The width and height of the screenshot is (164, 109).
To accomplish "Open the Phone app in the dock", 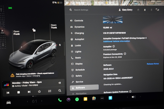I will coord(60,100).
